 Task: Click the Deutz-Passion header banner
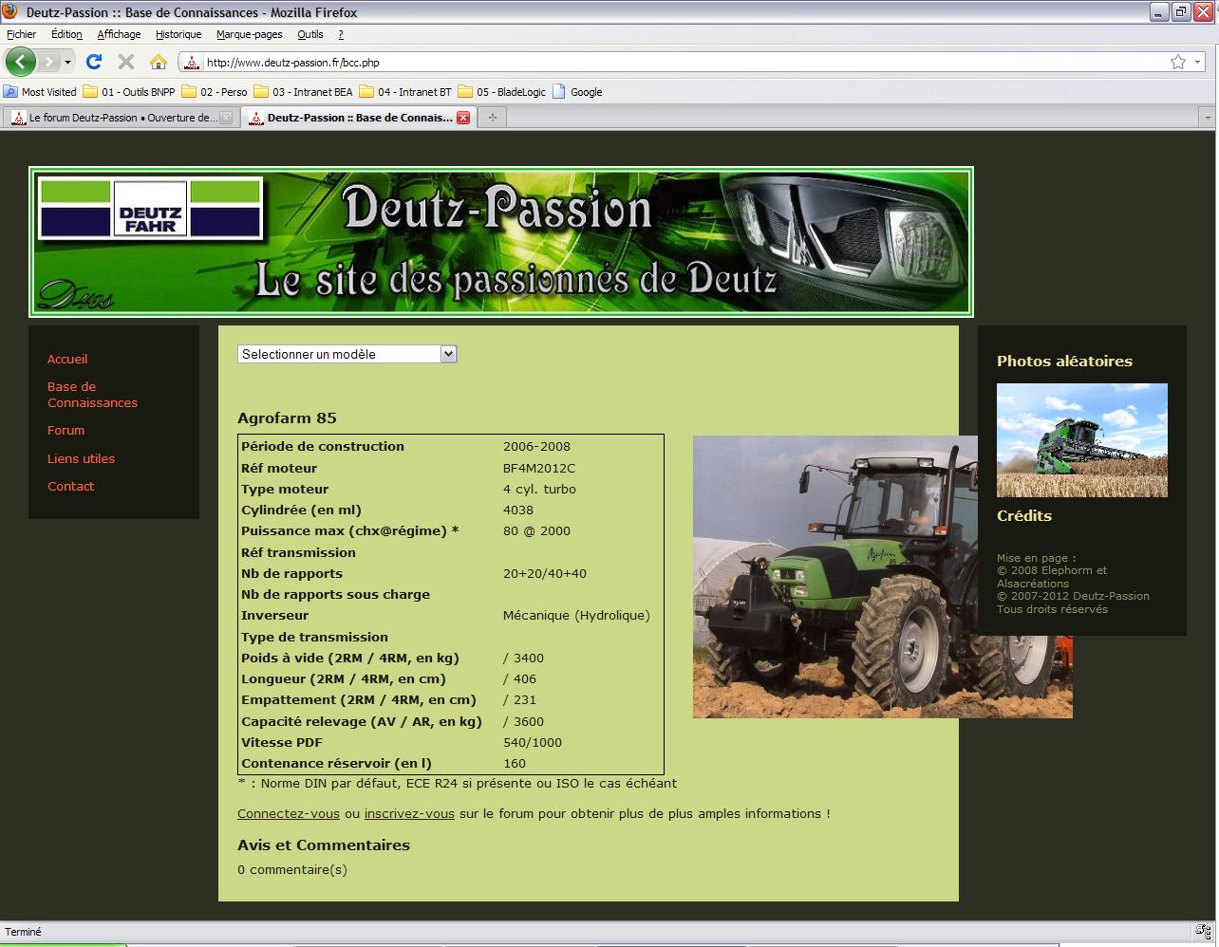point(501,242)
